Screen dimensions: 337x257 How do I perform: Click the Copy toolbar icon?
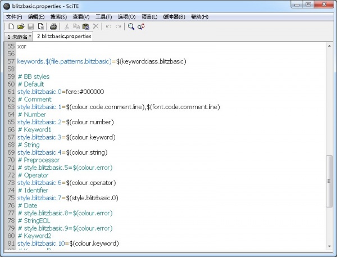point(76,26)
